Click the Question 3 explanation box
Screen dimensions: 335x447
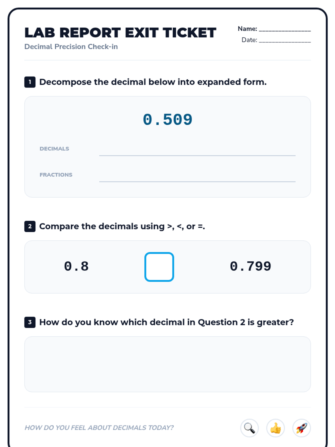click(167, 364)
